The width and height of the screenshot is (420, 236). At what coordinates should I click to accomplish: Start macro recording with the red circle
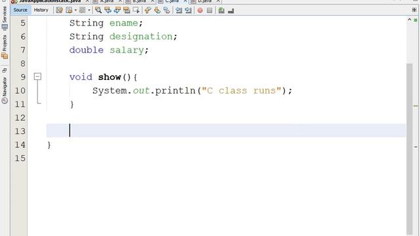[199, 10]
